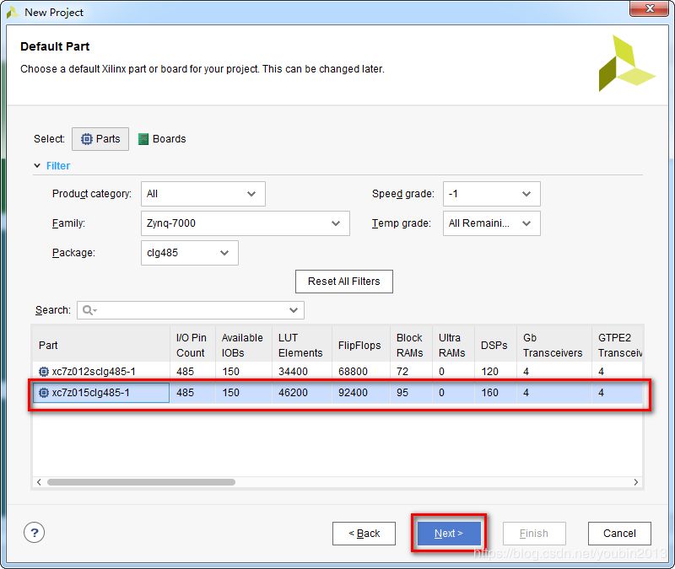Image resolution: width=675 pixels, height=569 pixels.
Task: Sort by Ultra RAMs column
Action: [x=453, y=345]
